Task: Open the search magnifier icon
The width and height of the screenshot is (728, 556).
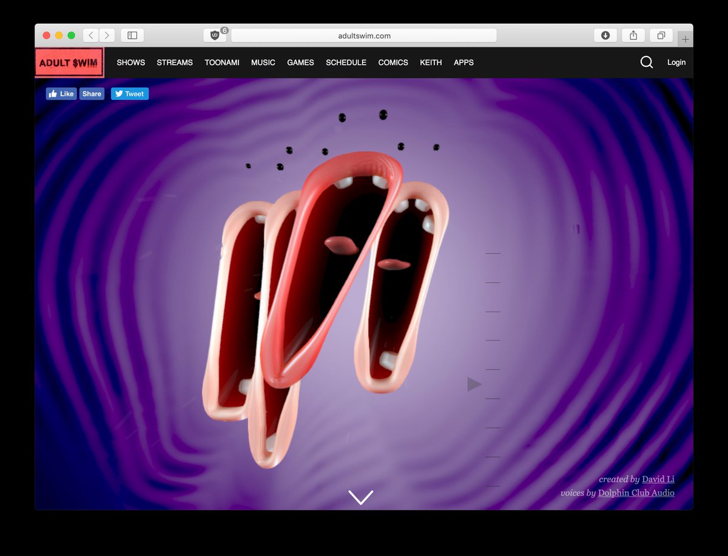Action: click(x=647, y=62)
